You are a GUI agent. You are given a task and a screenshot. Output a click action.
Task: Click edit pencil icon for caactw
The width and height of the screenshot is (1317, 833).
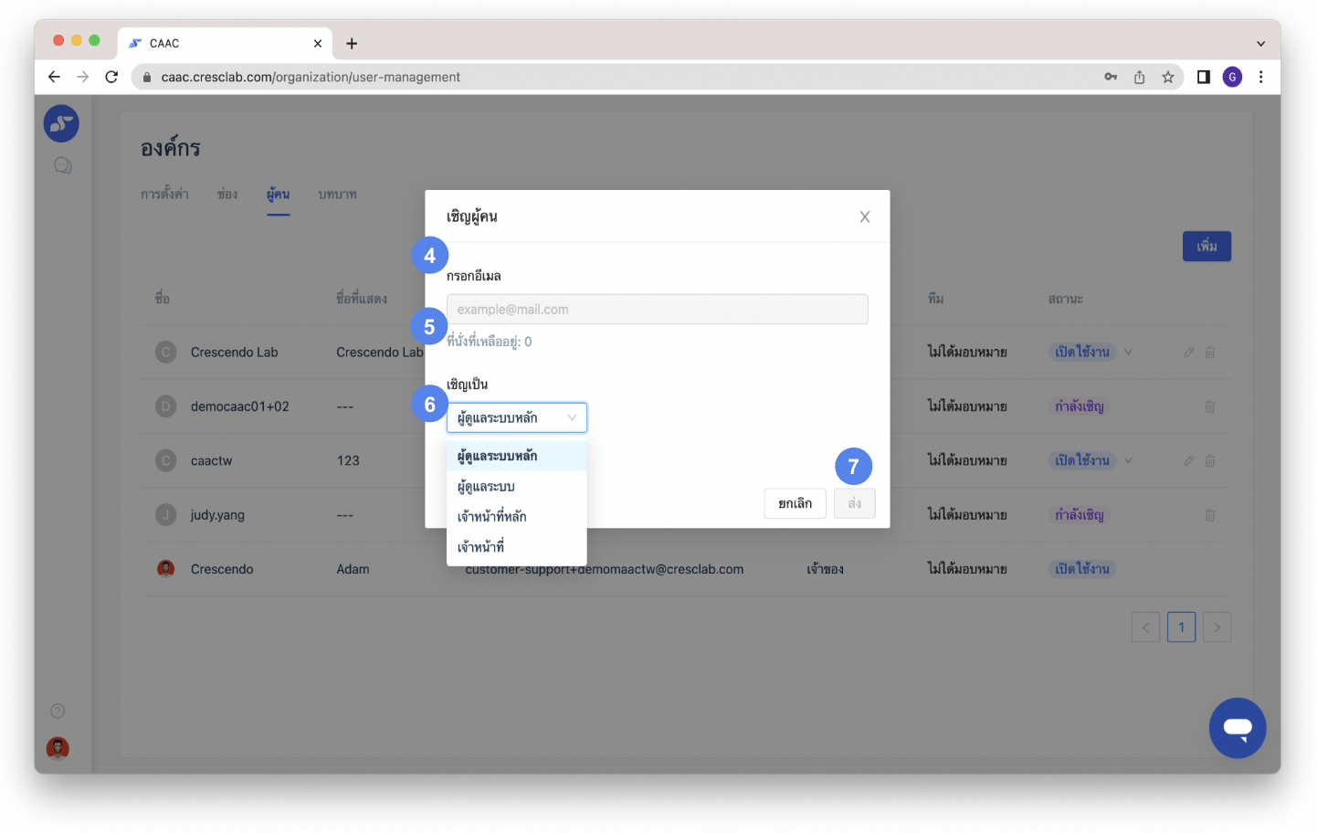pyautogui.click(x=1188, y=460)
